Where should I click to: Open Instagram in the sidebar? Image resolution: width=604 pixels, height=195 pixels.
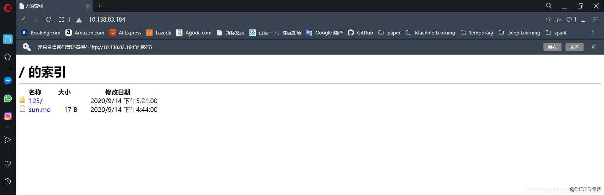click(x=8, y=116)
